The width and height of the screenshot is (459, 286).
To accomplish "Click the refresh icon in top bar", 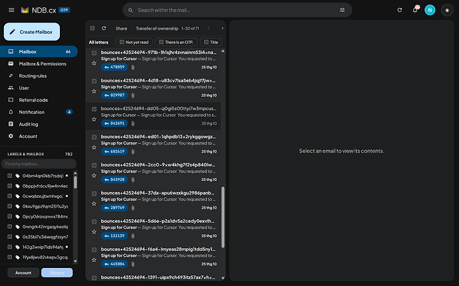I will point(400,10).
